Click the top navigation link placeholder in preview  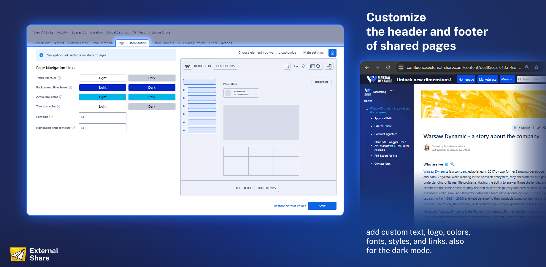coord(200,82)
